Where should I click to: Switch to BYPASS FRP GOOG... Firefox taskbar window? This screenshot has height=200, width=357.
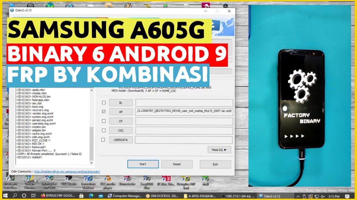(58, 196)
